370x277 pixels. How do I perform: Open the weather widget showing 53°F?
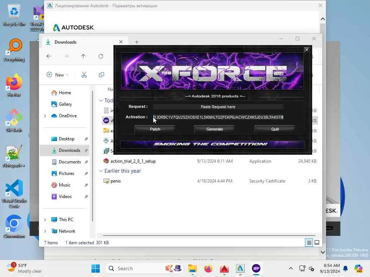coord(24,268)
